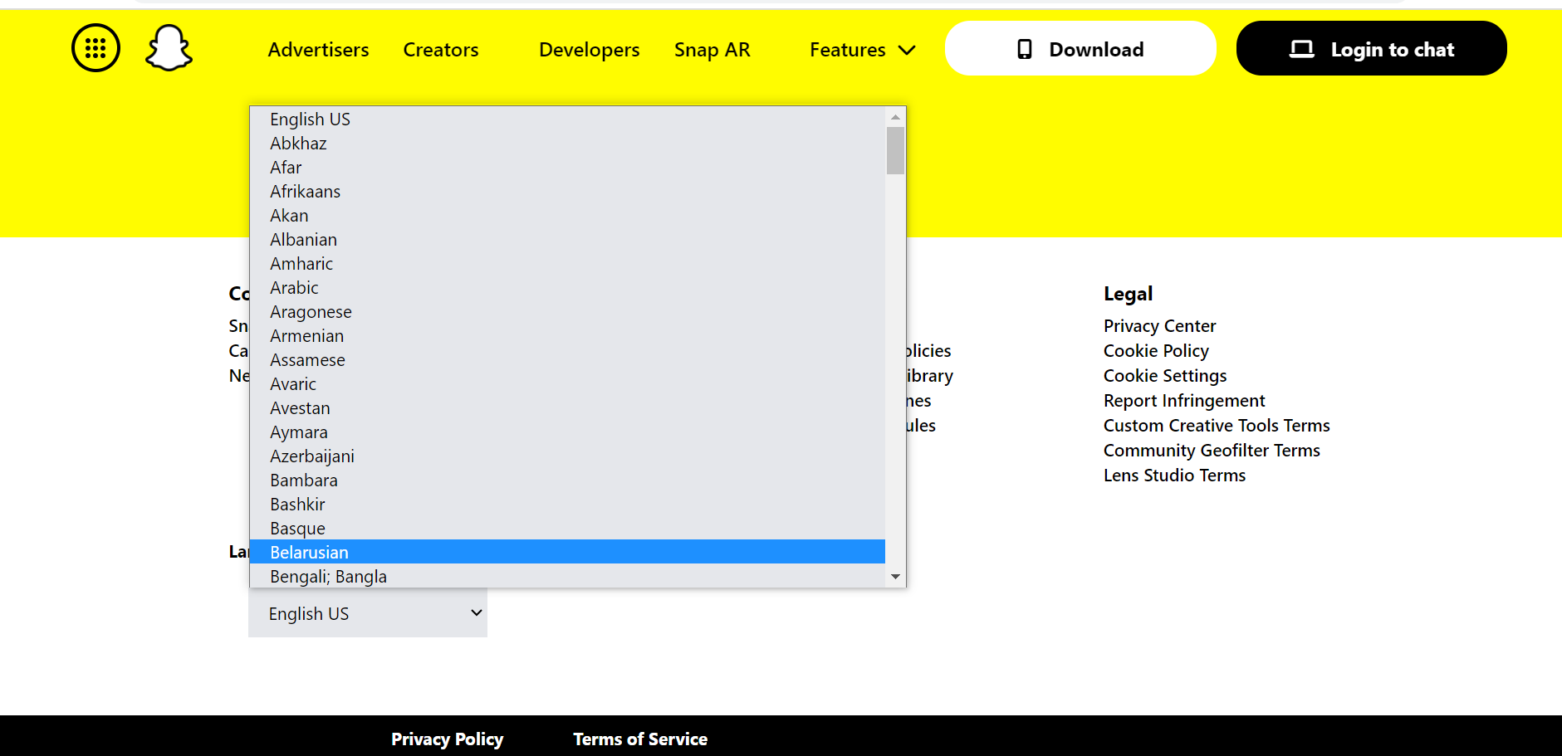This screenshot has height=756, width=1562.
Task: Select Afar language option
Action: coord(567,167)
